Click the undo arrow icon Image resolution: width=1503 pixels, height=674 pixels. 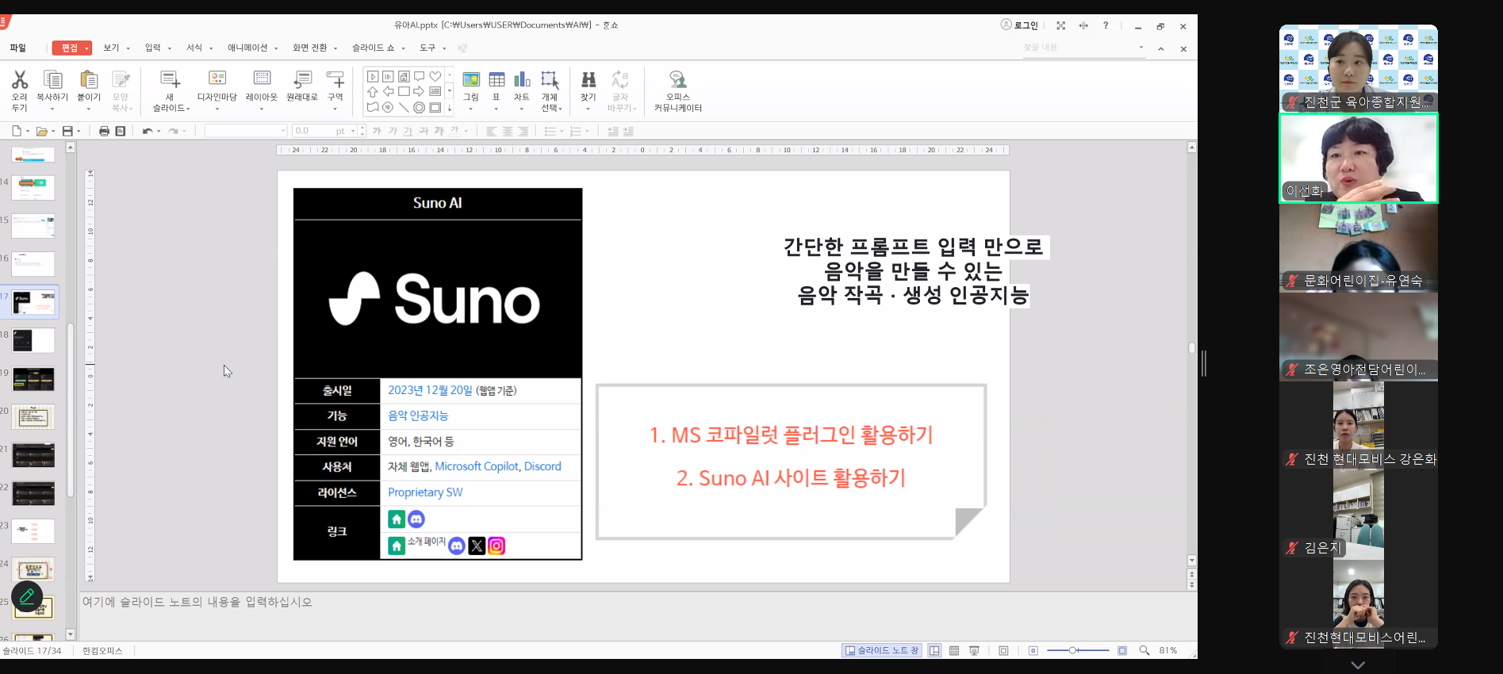click(x=147, y=131)
